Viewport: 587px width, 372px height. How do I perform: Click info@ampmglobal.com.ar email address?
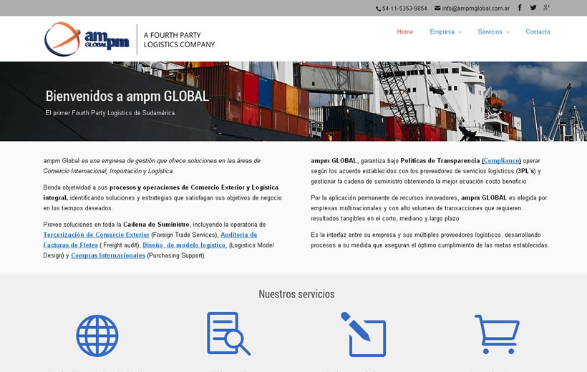pos(476,9)
